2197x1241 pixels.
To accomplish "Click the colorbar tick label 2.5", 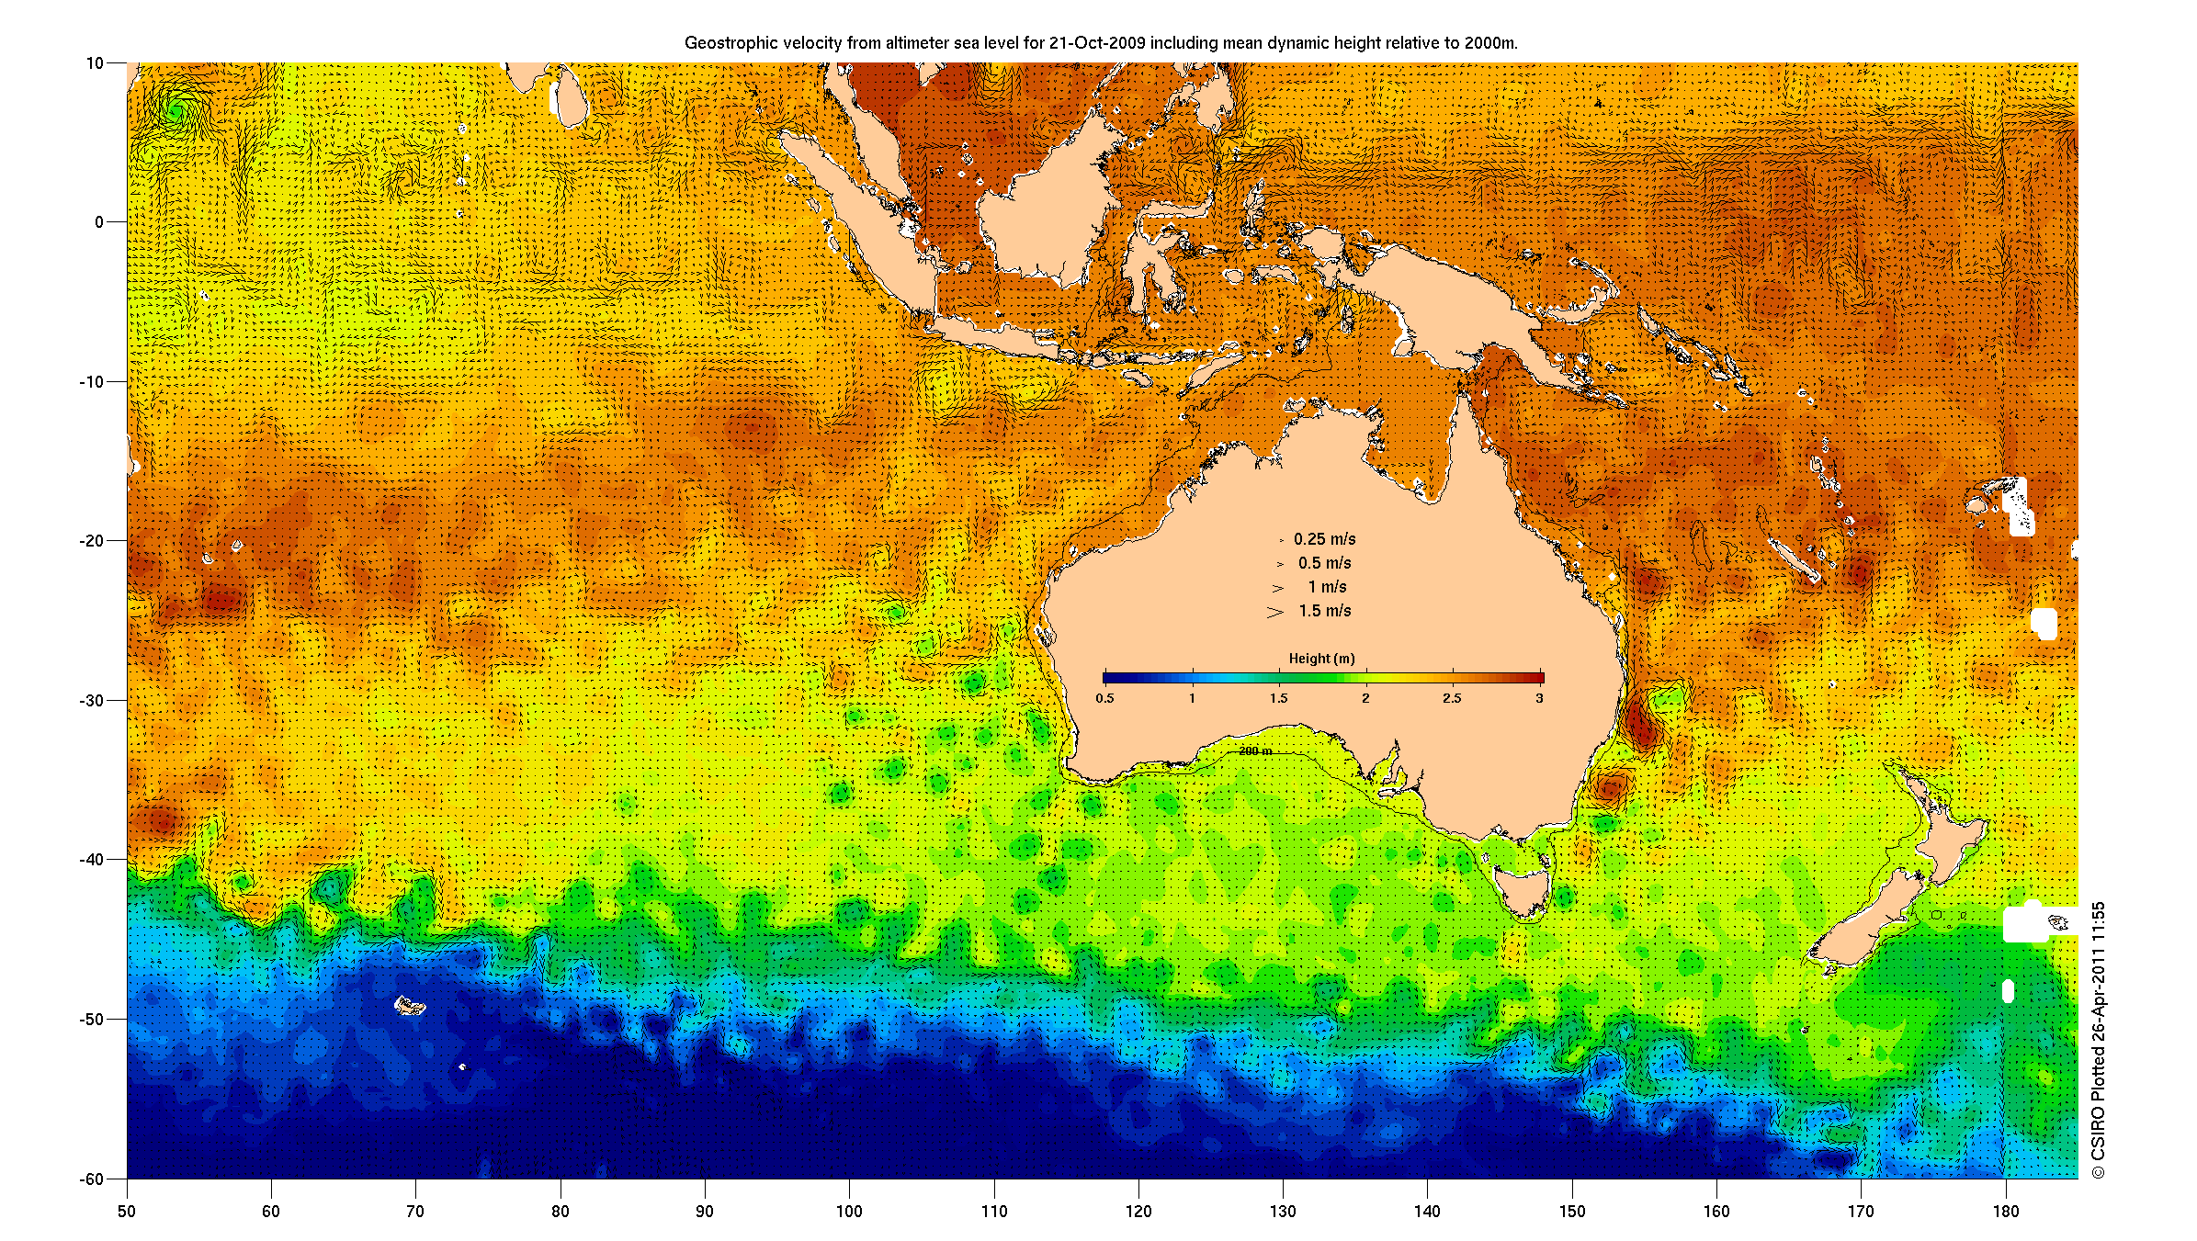I will 1452,698.
